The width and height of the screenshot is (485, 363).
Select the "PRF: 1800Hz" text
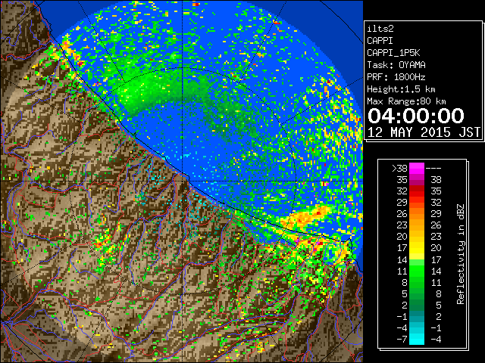click(396, 77)
